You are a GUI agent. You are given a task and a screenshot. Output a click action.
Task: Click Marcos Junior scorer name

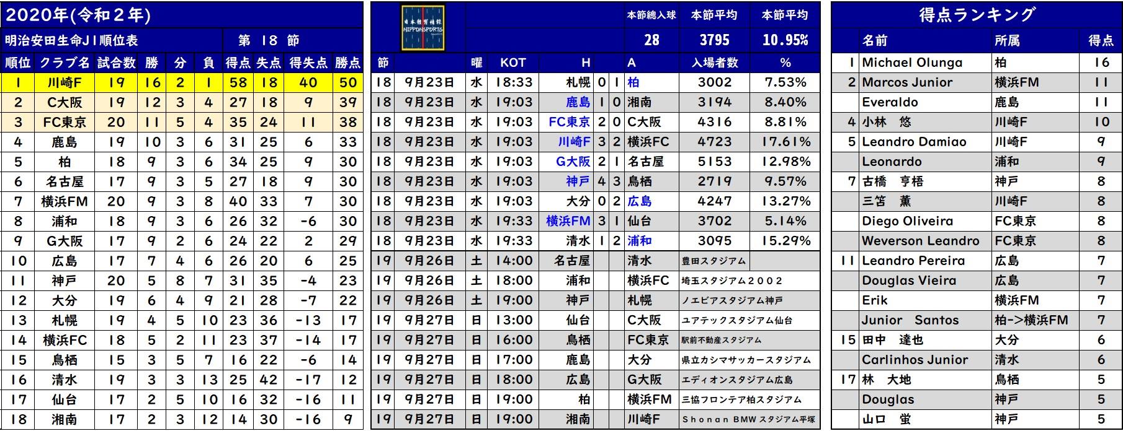point(907,82)
